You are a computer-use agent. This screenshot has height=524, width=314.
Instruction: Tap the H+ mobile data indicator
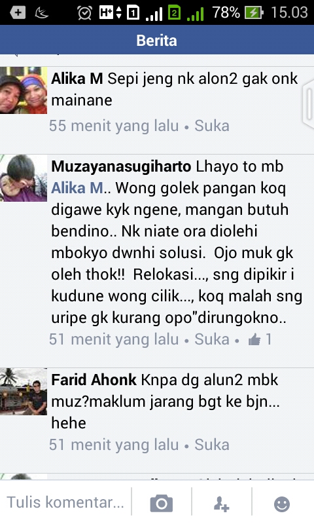[110, 12]
